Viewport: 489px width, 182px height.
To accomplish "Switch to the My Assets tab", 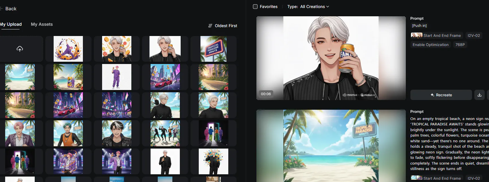I will click(x=42, y=24).
